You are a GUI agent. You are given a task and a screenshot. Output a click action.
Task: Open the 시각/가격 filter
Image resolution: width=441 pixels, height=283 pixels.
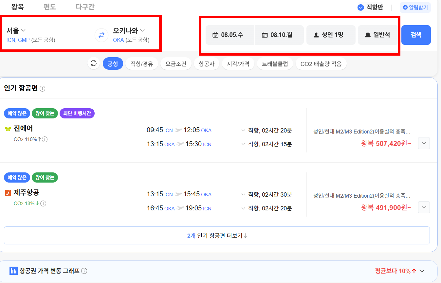pyautogui.click(x=238, y=63)
